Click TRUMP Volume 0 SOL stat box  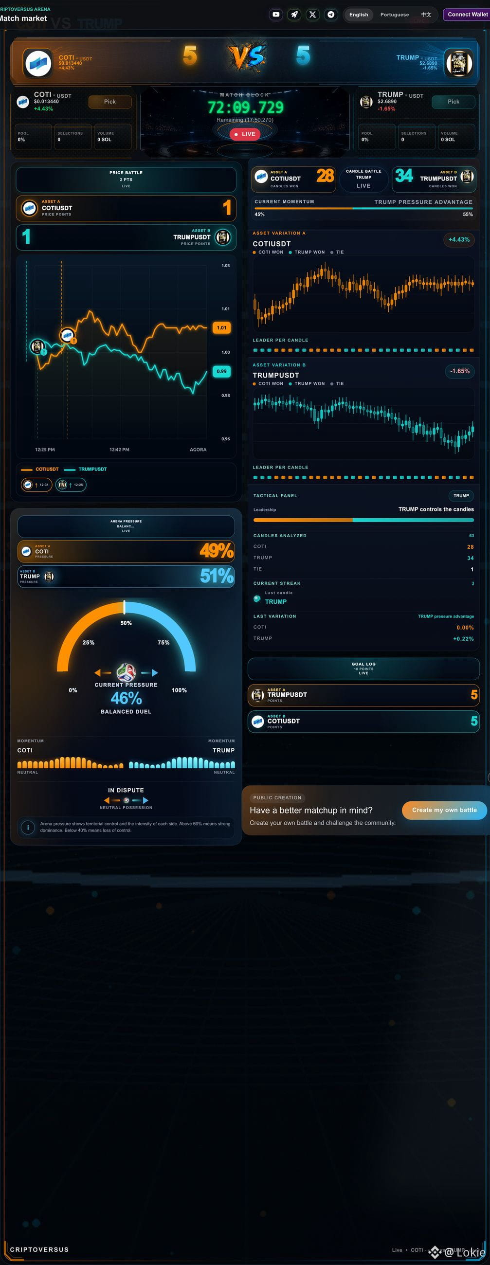pyautogui.click(x=457, y=137)
